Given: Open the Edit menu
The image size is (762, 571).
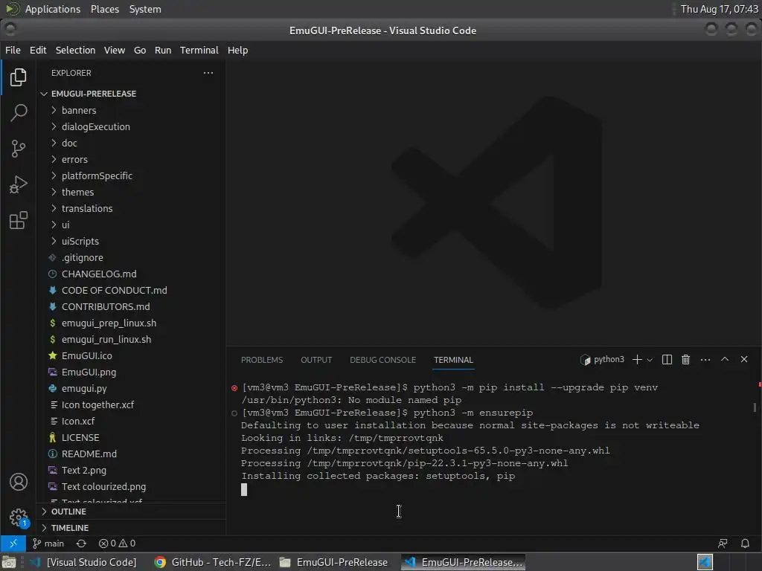Looking at the screenshot, I should (38, 50).
